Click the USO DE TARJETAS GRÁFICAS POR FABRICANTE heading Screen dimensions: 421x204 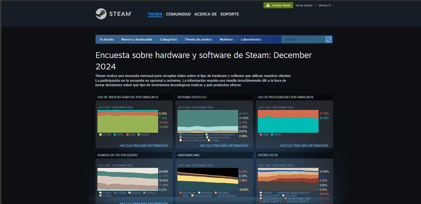point(128,97)
